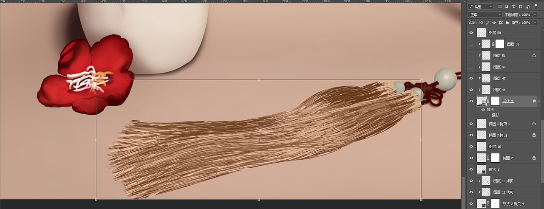Hide layer 图层 16

[x=471, y=147]
